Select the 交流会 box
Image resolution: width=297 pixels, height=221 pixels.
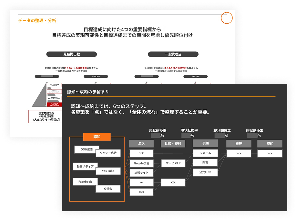click(108, 189)
